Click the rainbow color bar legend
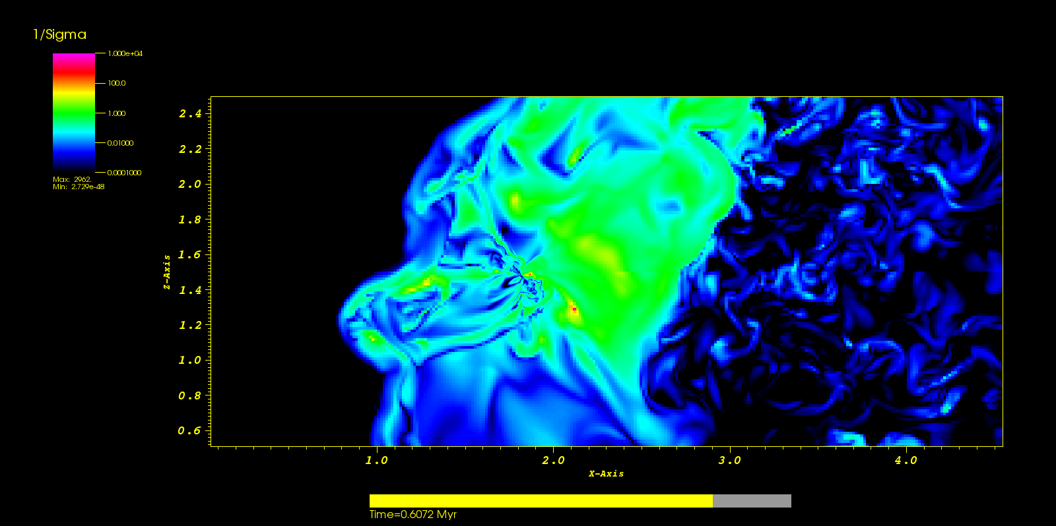 pos(73,112)
